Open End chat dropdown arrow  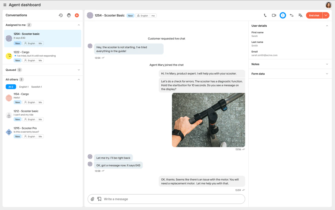click(x=326, y=16)
